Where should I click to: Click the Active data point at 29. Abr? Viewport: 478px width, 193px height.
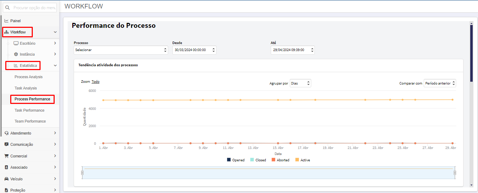coord(452,100)
